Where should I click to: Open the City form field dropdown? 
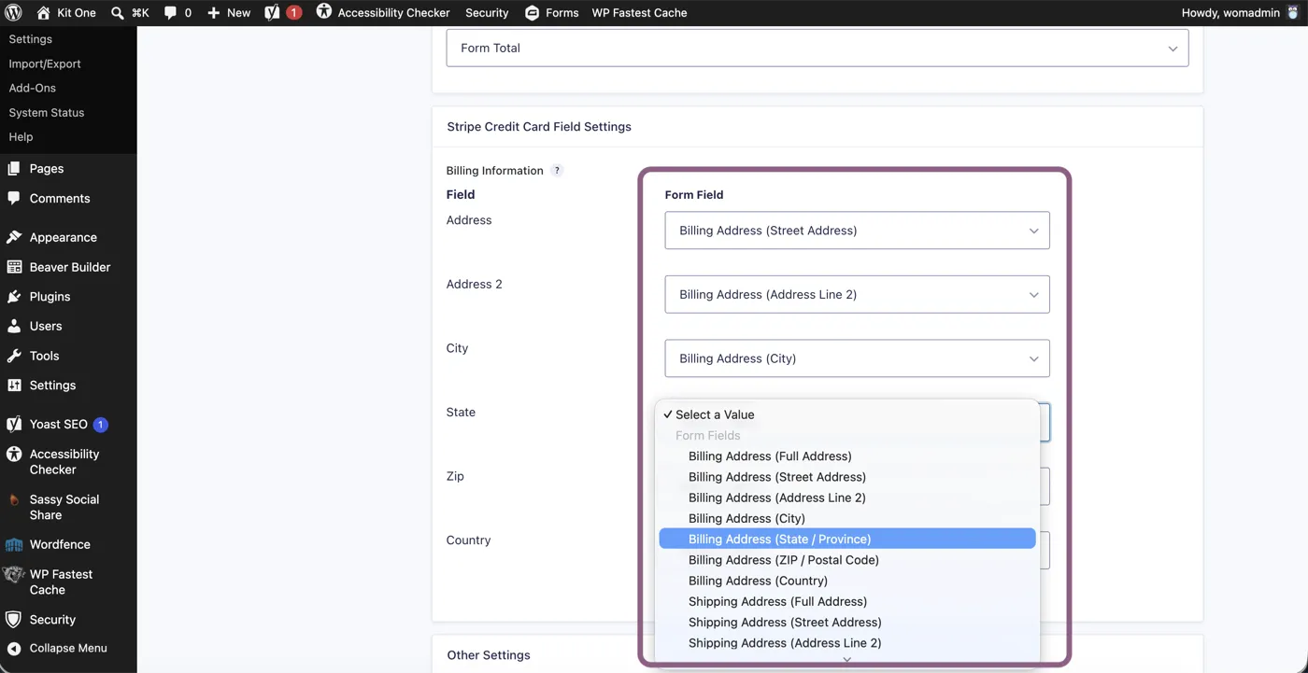pyautogui.click(x=857, y=358)
